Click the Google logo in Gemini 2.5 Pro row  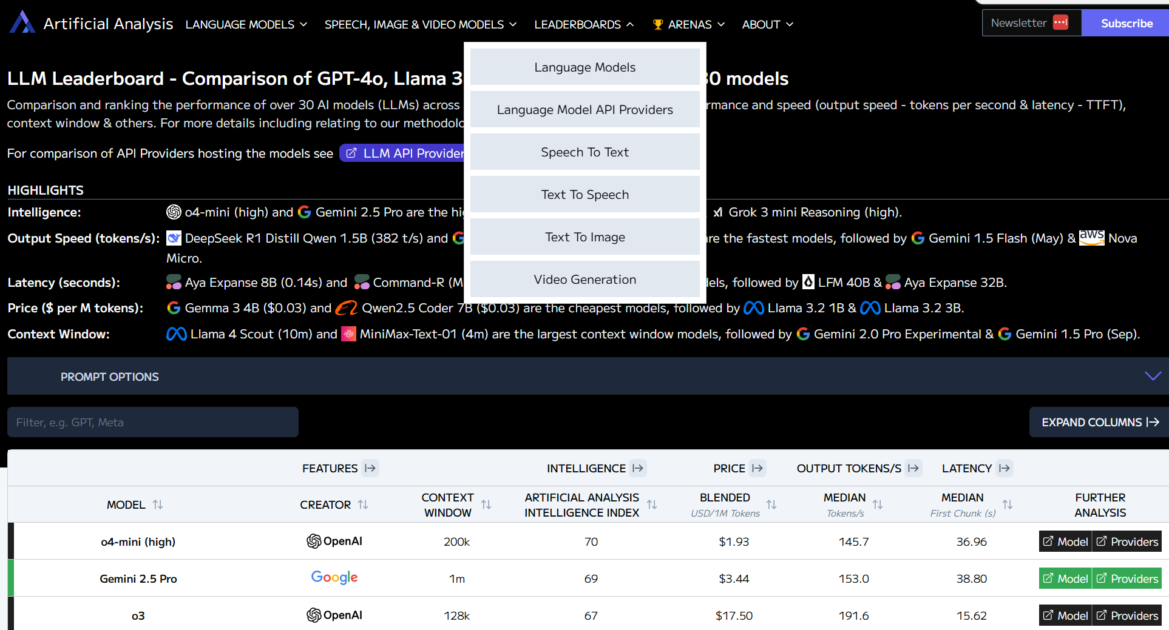pos(334,577)
